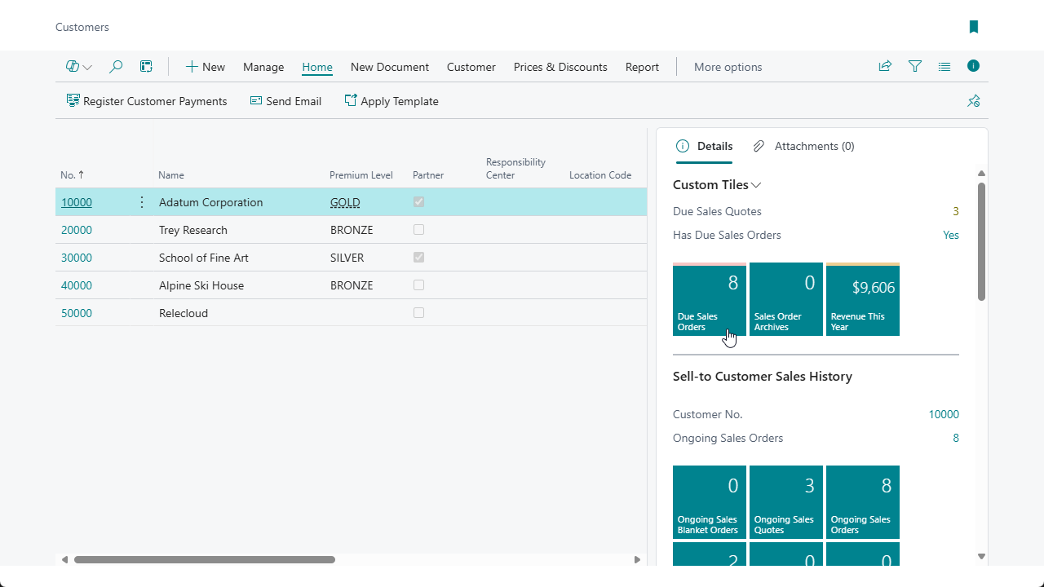Screen dimensions: 1044x587
Task: Switch to the Attachments (0) tab
Action: pos(803,146)
